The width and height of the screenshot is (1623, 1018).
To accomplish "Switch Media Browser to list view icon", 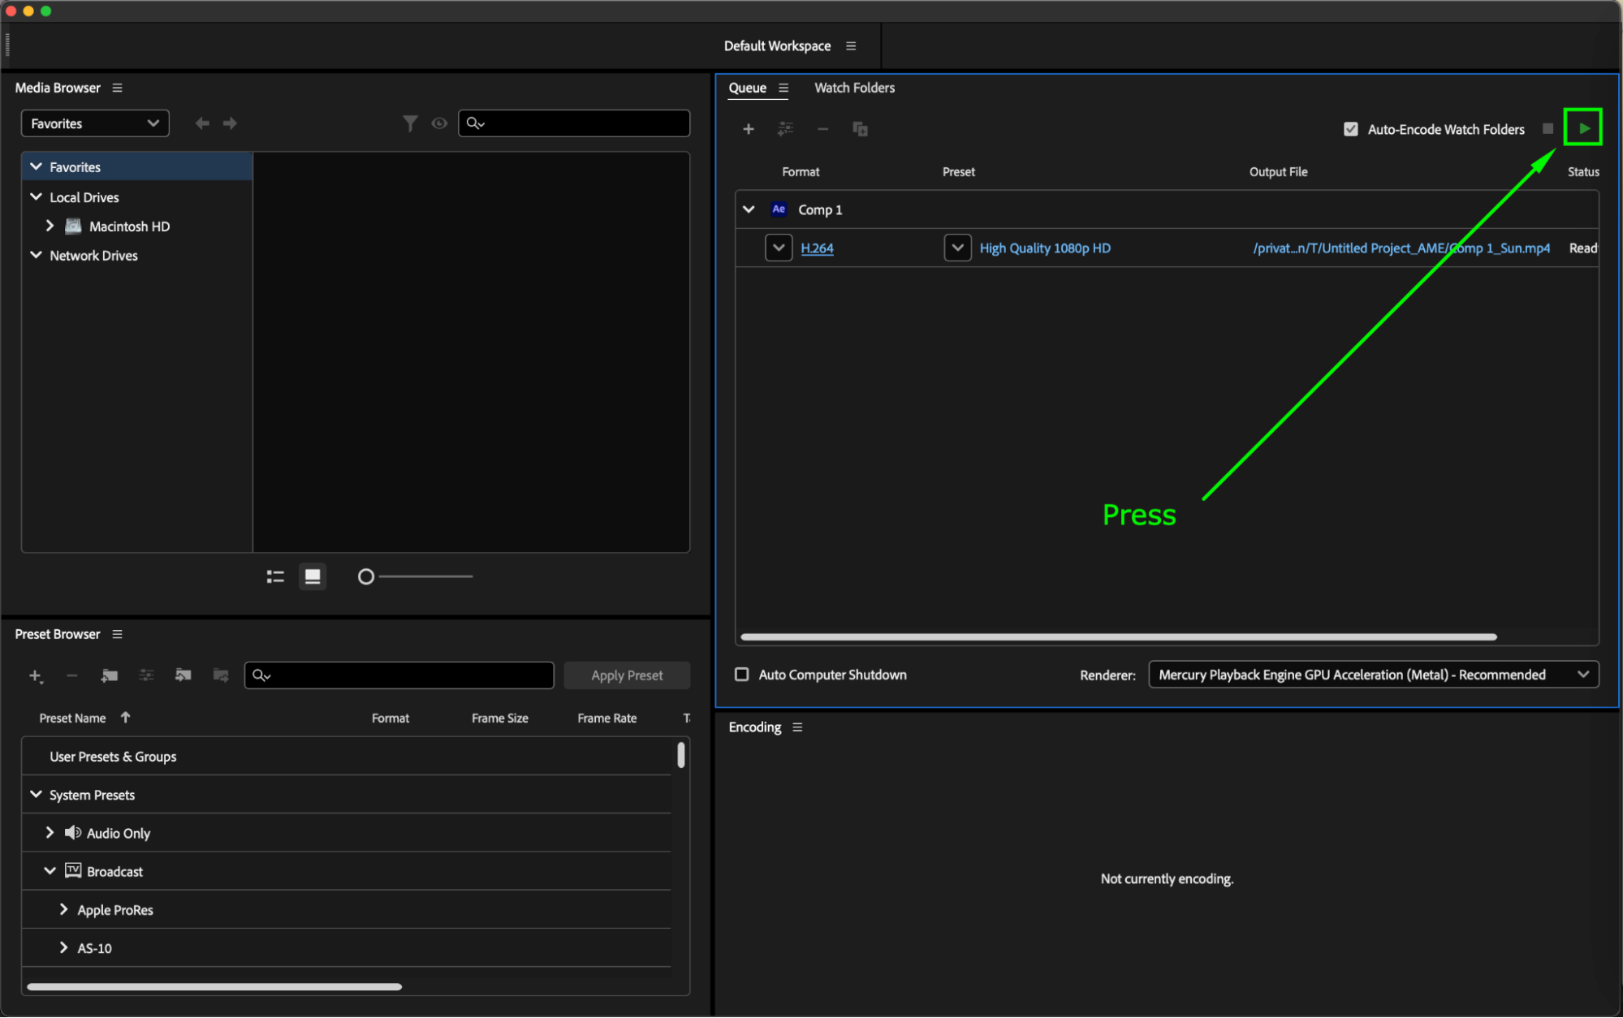I will coord(275,576).
